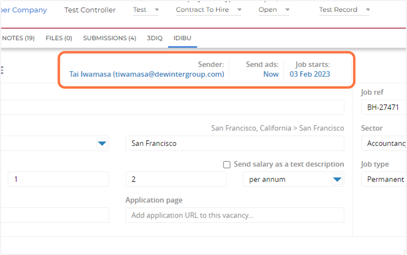Image resolution: width=407 pixels, height=255 pixels.
Task: Click the Job ref field BH-27471
Action: pyautogui.click(x=384, y=108)
